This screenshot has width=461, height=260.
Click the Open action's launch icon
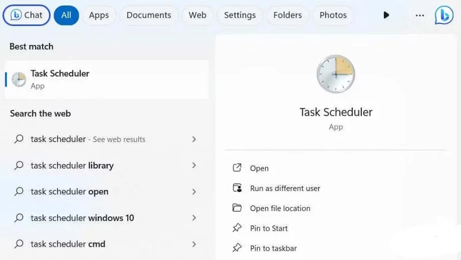tap(237, 167)
